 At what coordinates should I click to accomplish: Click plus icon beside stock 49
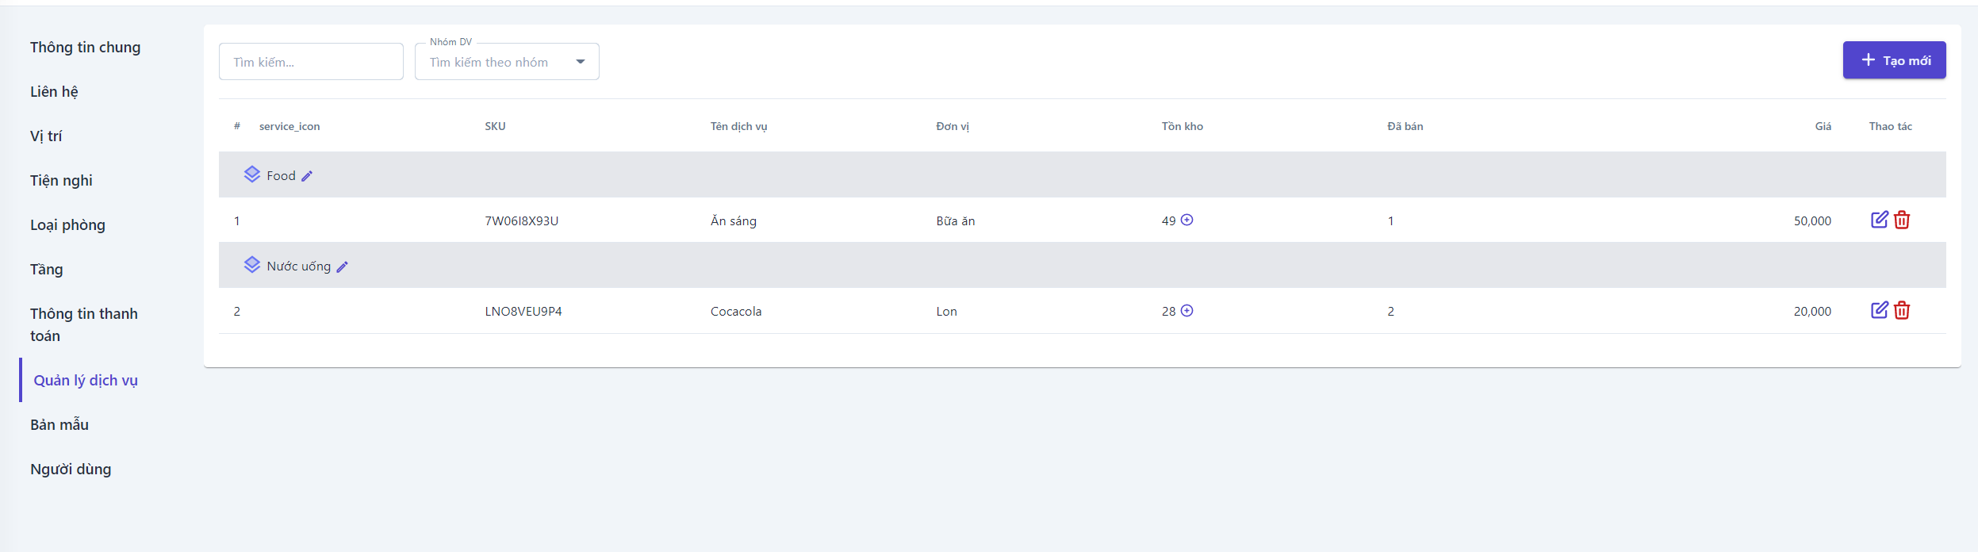[1187, 220]
